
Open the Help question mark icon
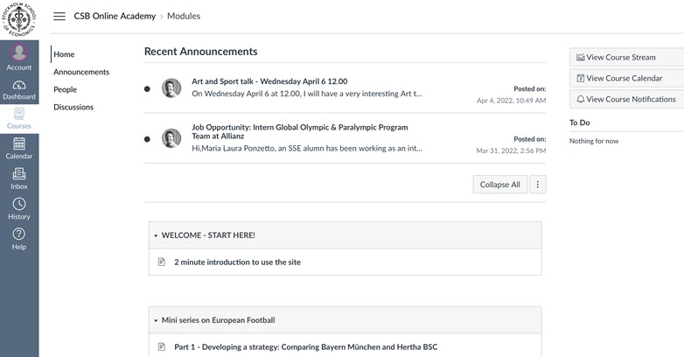coord(18,236)
